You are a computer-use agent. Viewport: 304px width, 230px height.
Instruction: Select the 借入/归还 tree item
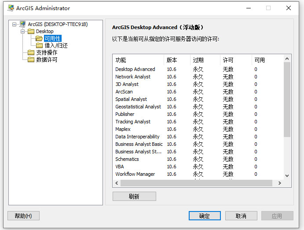point(56,45)
